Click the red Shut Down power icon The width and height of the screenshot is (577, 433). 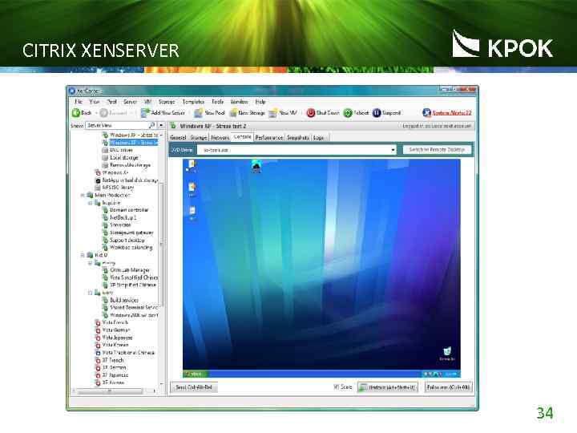click(x=311, y=113)
